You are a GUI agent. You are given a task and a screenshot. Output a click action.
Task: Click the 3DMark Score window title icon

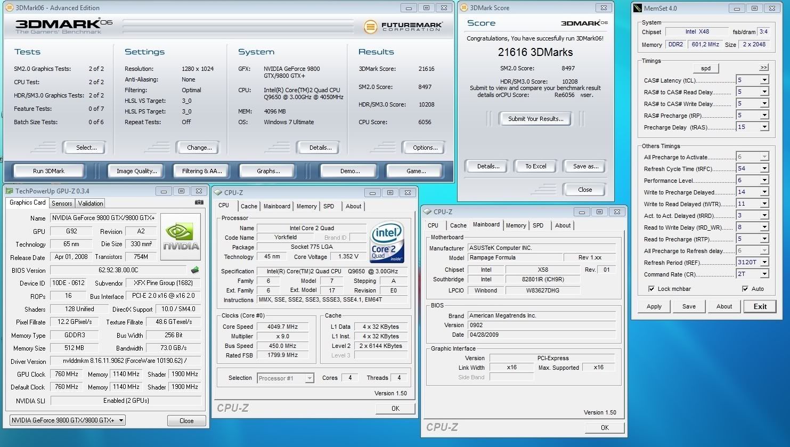point(464,8)
